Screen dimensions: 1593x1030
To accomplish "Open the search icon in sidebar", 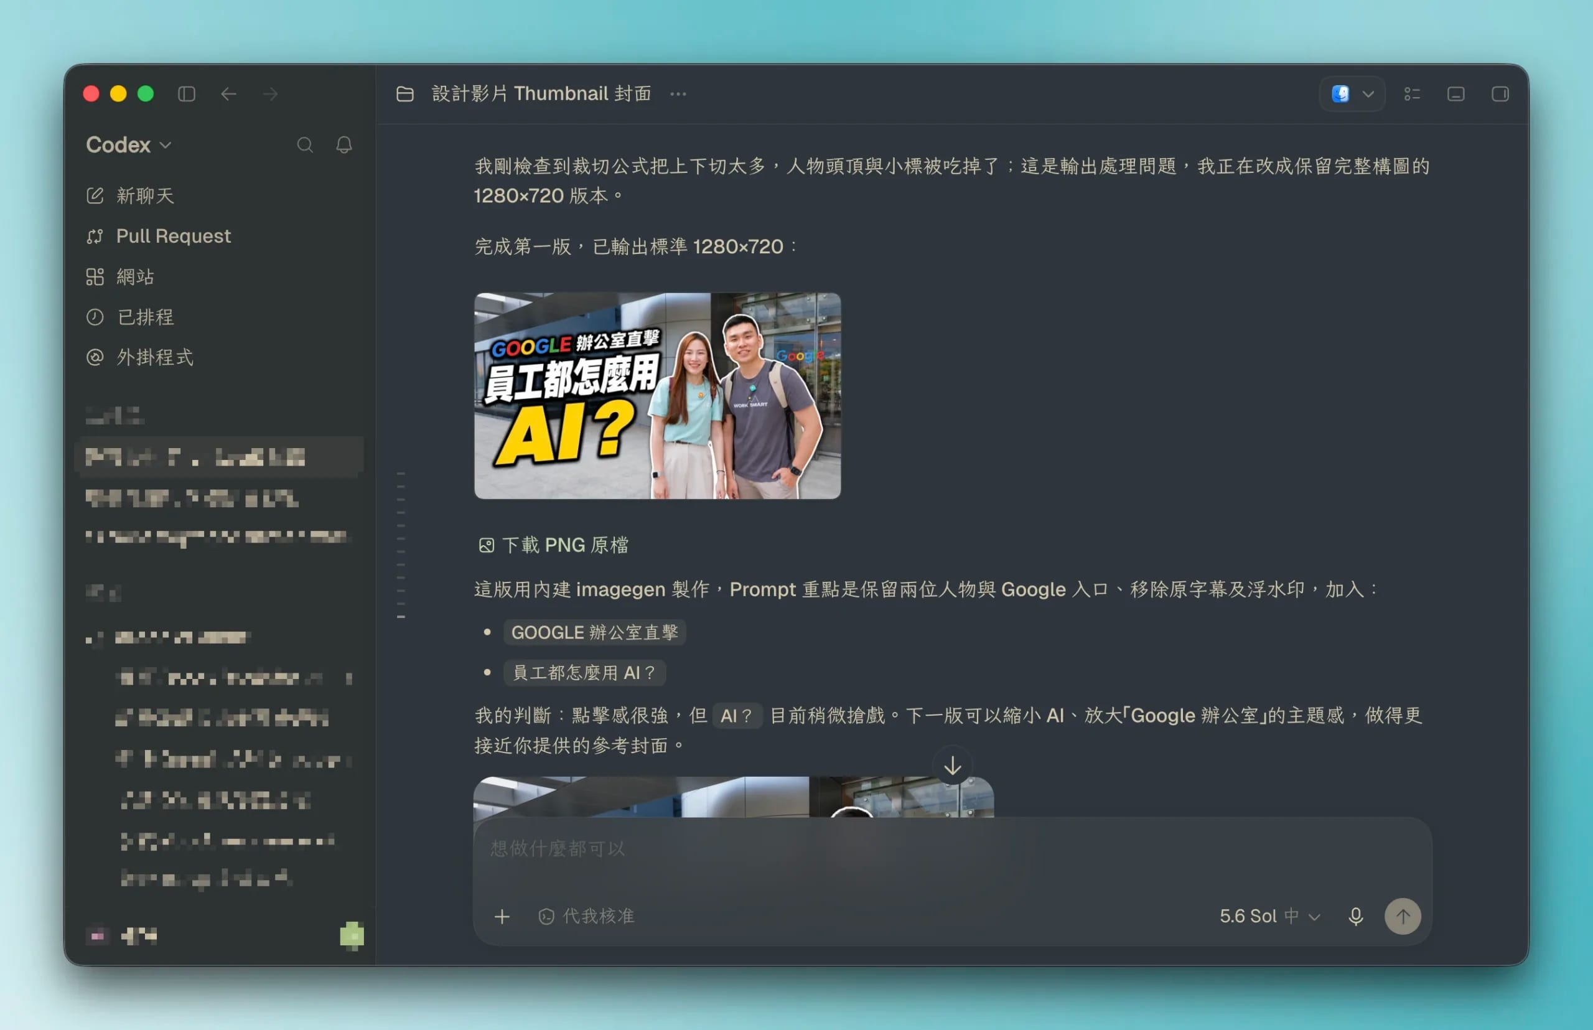I will 305,144.
